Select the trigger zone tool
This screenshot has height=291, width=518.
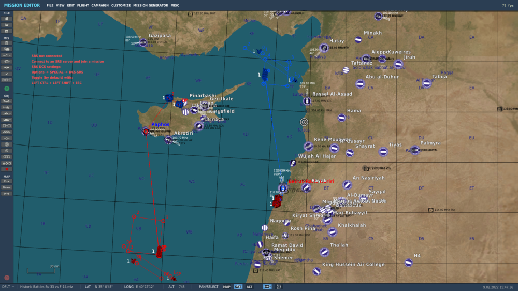[7, 144]
